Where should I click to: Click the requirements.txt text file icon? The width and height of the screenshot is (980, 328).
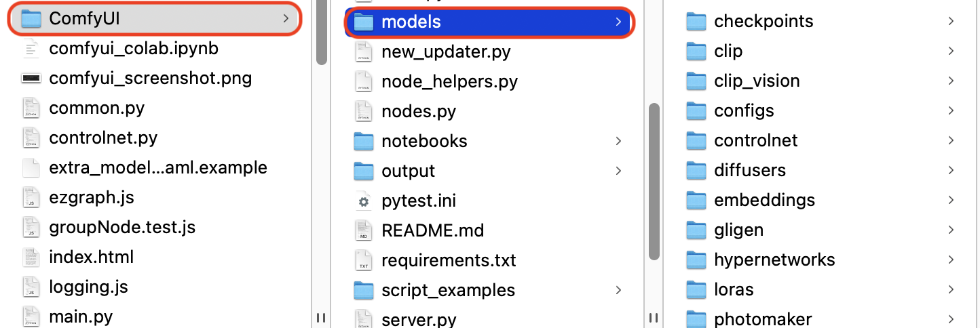(364, 261)
